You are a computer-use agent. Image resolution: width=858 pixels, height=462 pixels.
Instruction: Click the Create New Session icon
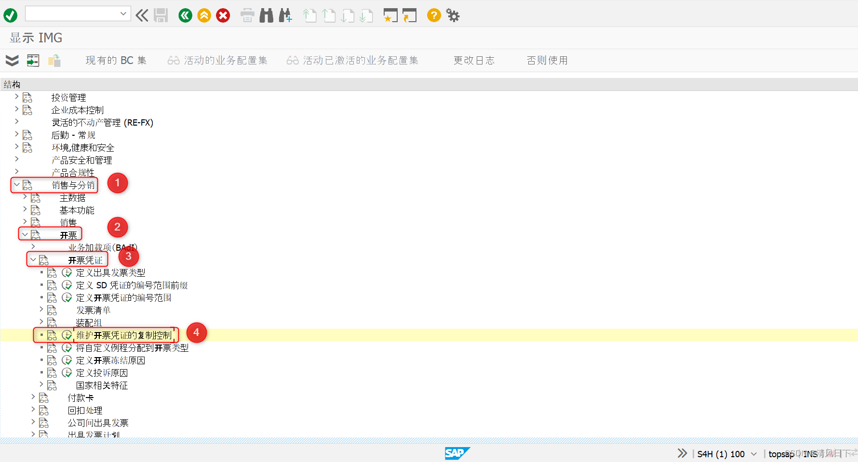tap(390, 15)
